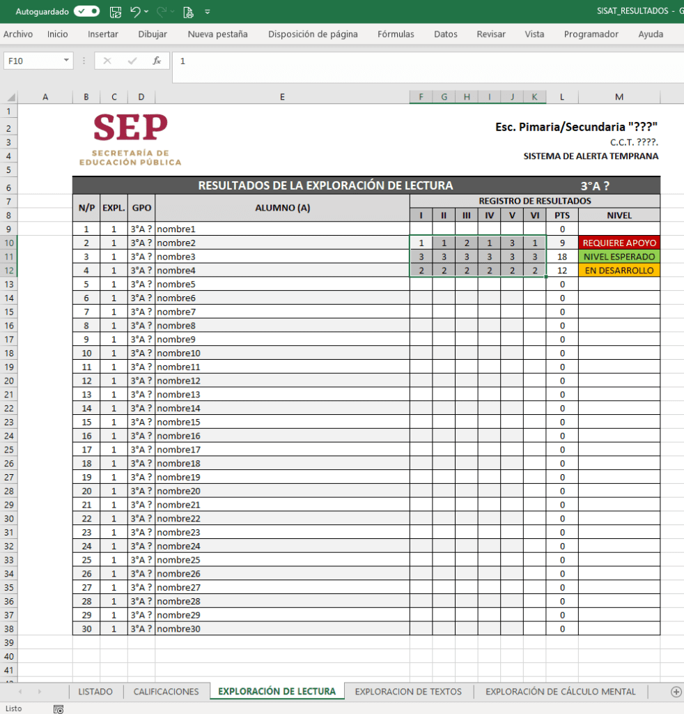Click previous sheet navigation arrow
This screenshot has height=714, width=684.
[20, 691]
